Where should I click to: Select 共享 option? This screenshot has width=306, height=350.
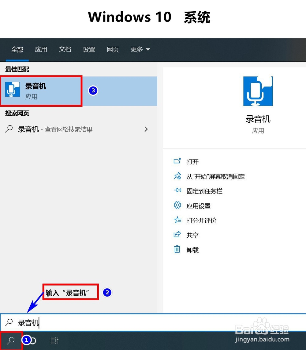pyautogui.click(x=192, y=235)
